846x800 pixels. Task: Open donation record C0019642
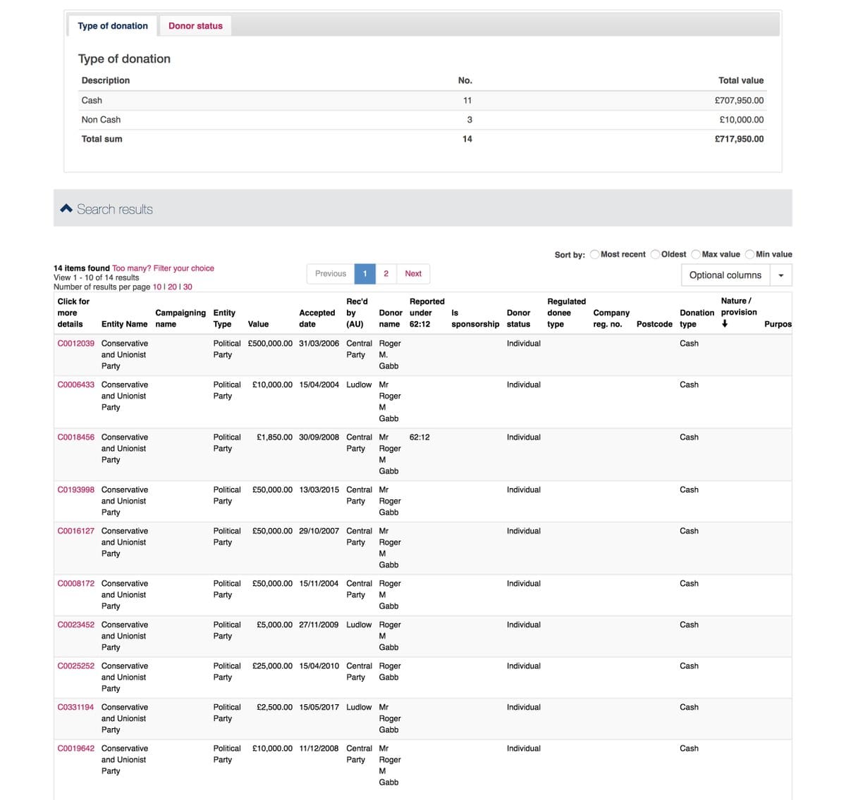[x=75, y=749]
